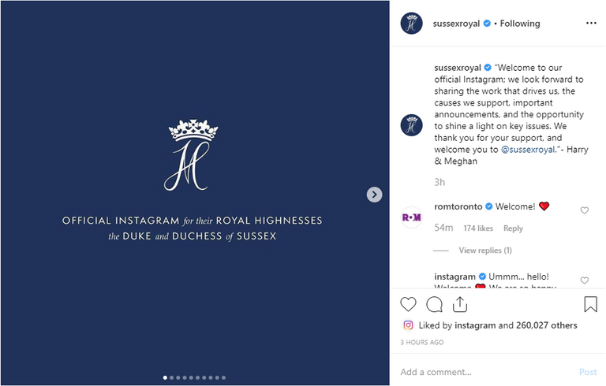
Task: View the 260,027 others who liked
Action: pos(547,325)
